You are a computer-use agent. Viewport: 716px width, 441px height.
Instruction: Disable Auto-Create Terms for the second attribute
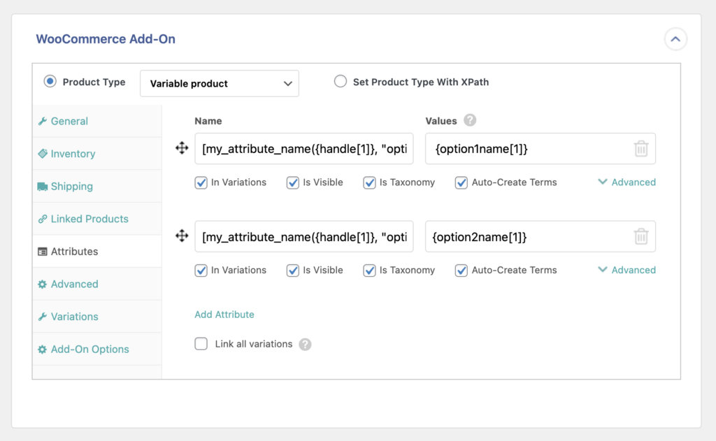coord(461,270)
